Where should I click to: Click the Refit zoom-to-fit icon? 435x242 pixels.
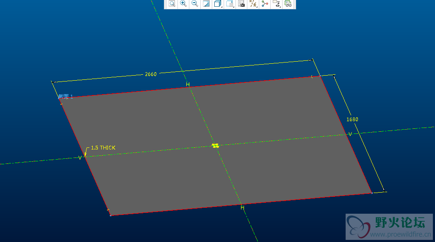pyautogui.click(x=172, y=4)
